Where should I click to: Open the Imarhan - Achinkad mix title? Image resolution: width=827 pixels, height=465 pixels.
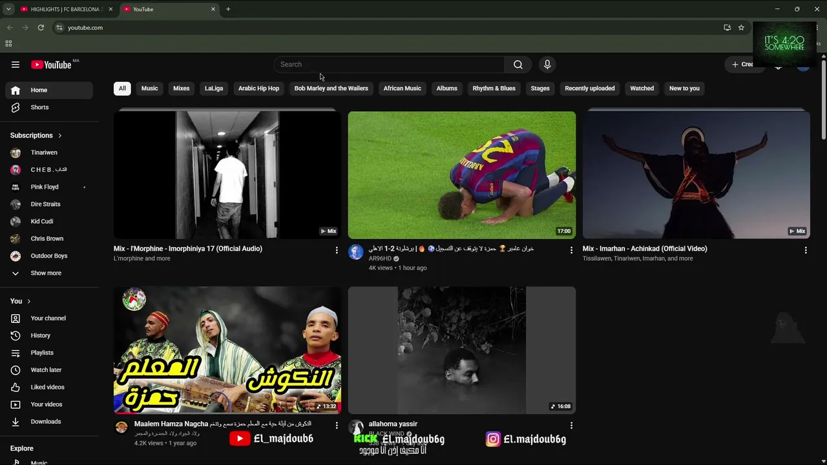pos(645,249)
